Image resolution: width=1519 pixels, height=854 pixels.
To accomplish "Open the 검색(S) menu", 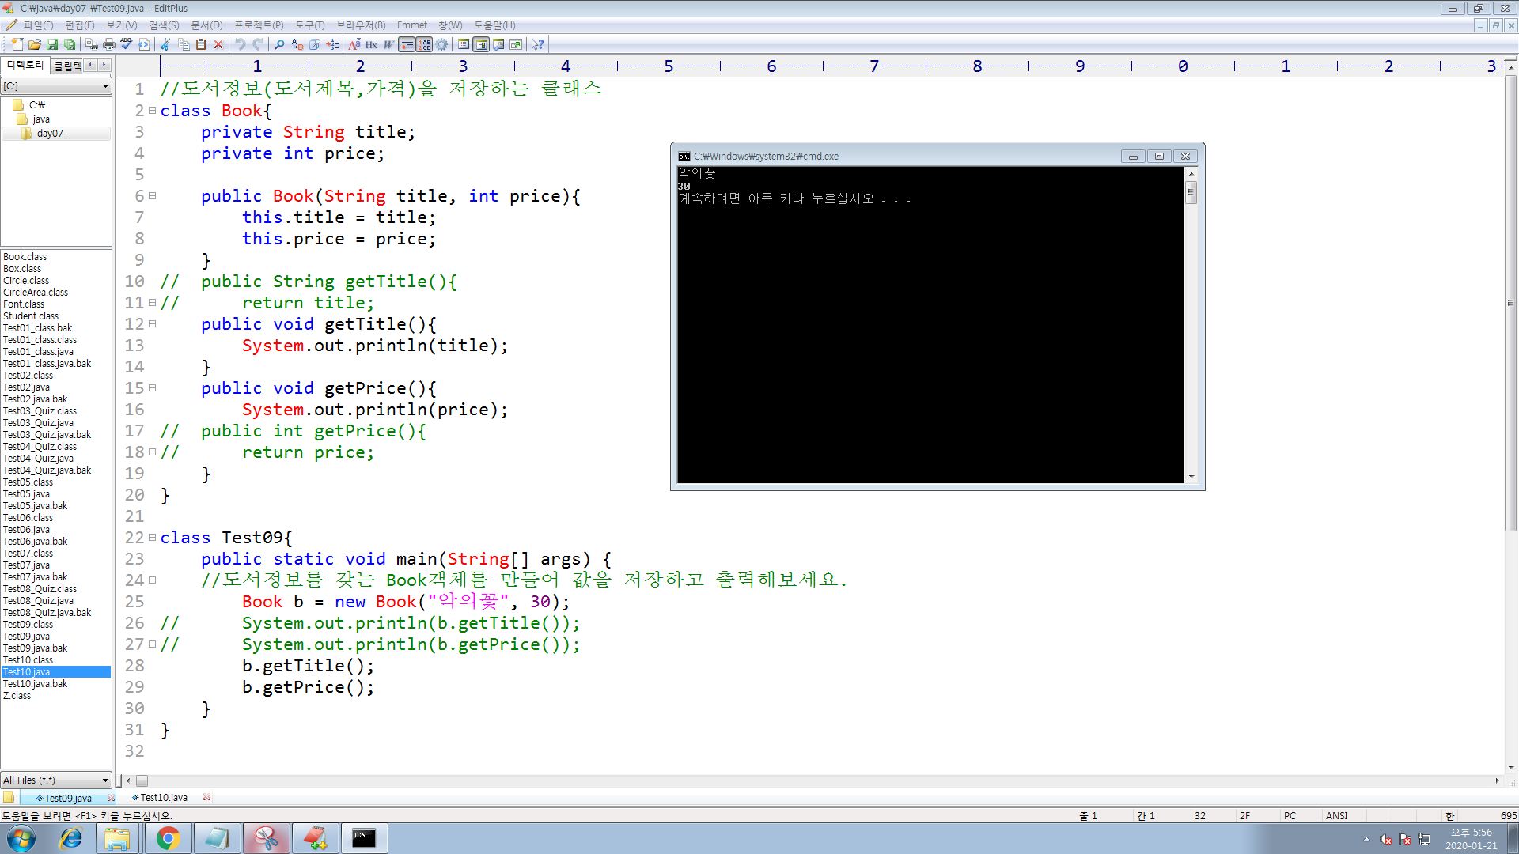I will point(164,25).
